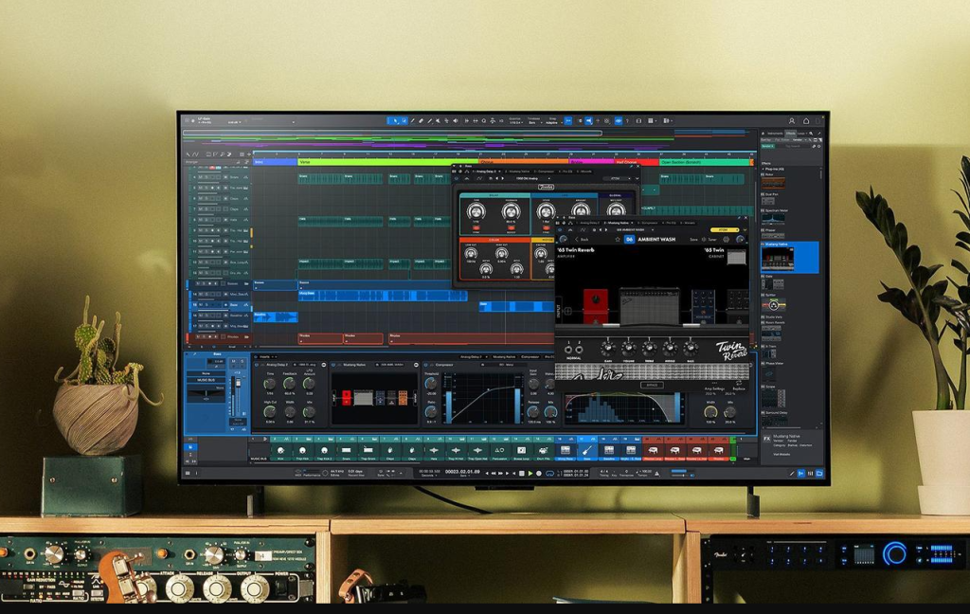Toggle snap to grid

point(568,121)
